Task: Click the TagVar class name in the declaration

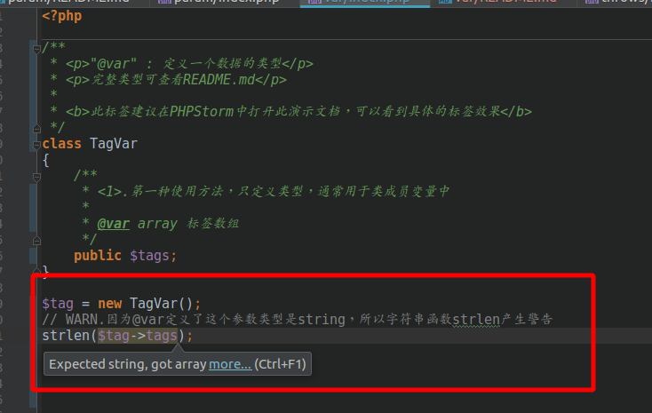Action: (114, 144)
